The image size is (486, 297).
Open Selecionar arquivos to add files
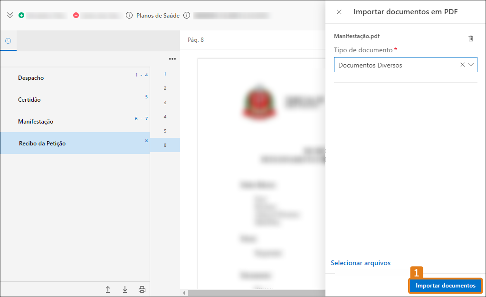point(360,263)
